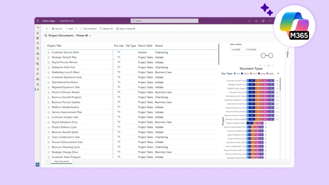Select the .docx legend swatch
The image size is (329, 185).
242,74
